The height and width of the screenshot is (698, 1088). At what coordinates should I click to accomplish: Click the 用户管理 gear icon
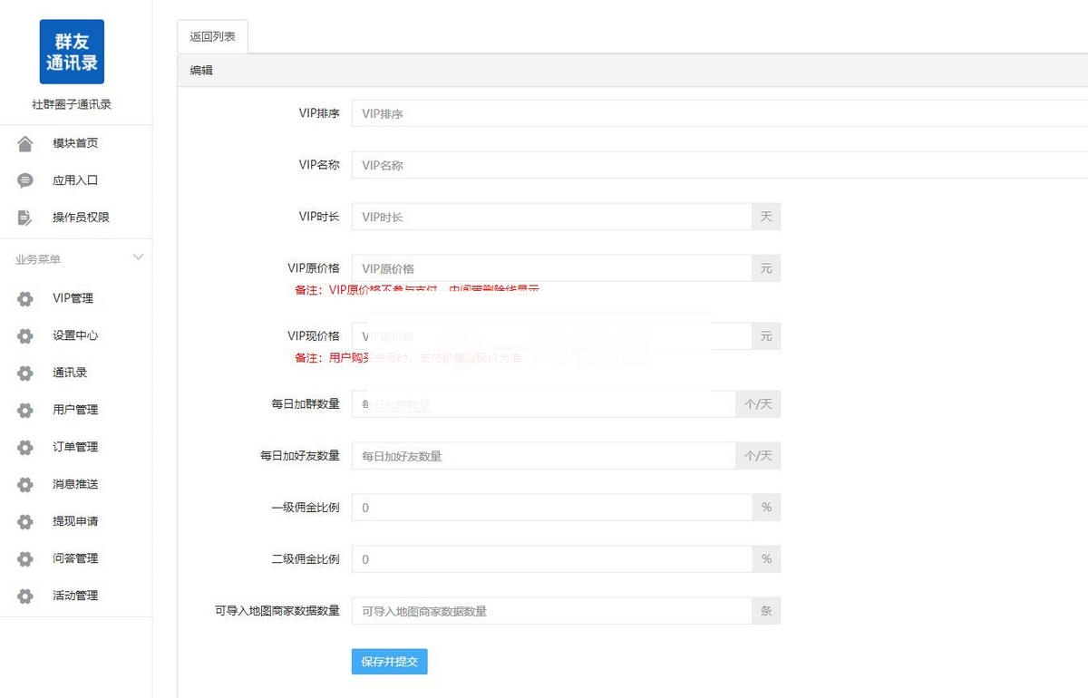click(25, 410)
